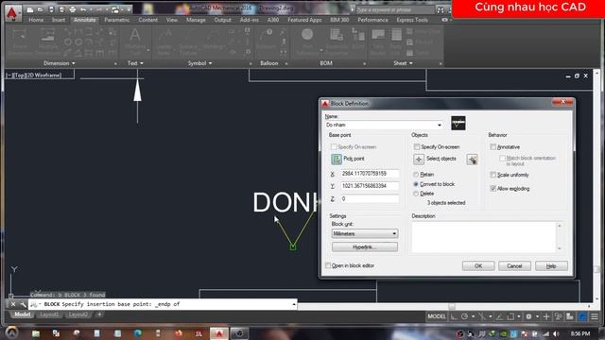Add a new layout with plus tab
The image size is (605, 340).
(x=99, y=314)
